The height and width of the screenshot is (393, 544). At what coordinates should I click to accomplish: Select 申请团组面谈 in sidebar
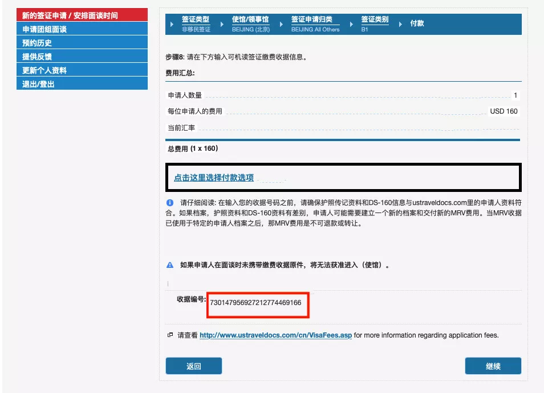pyautogui.click(x=82, y=29)
